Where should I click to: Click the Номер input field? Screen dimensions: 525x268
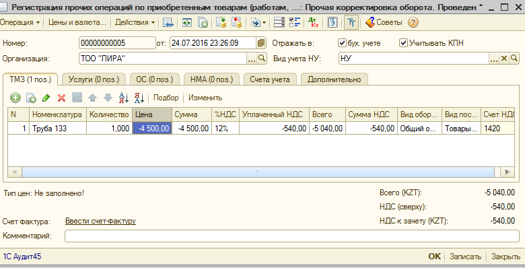click(x=118, y=43)
